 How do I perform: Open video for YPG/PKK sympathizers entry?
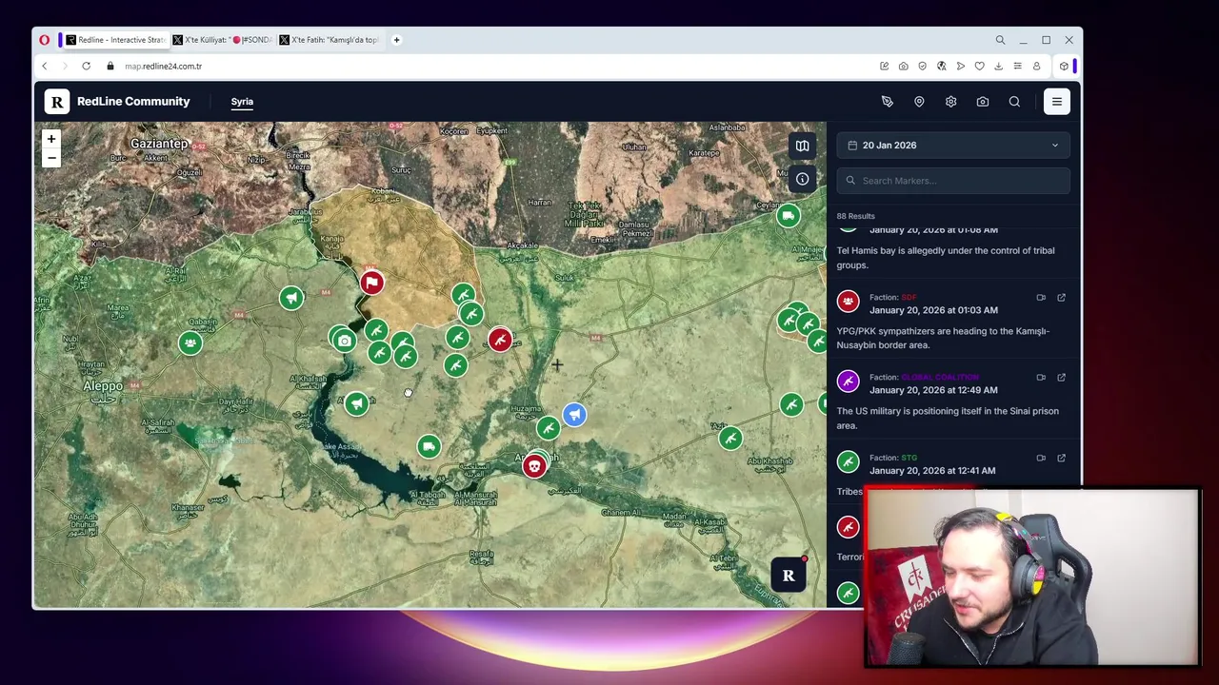point(1041,298)
